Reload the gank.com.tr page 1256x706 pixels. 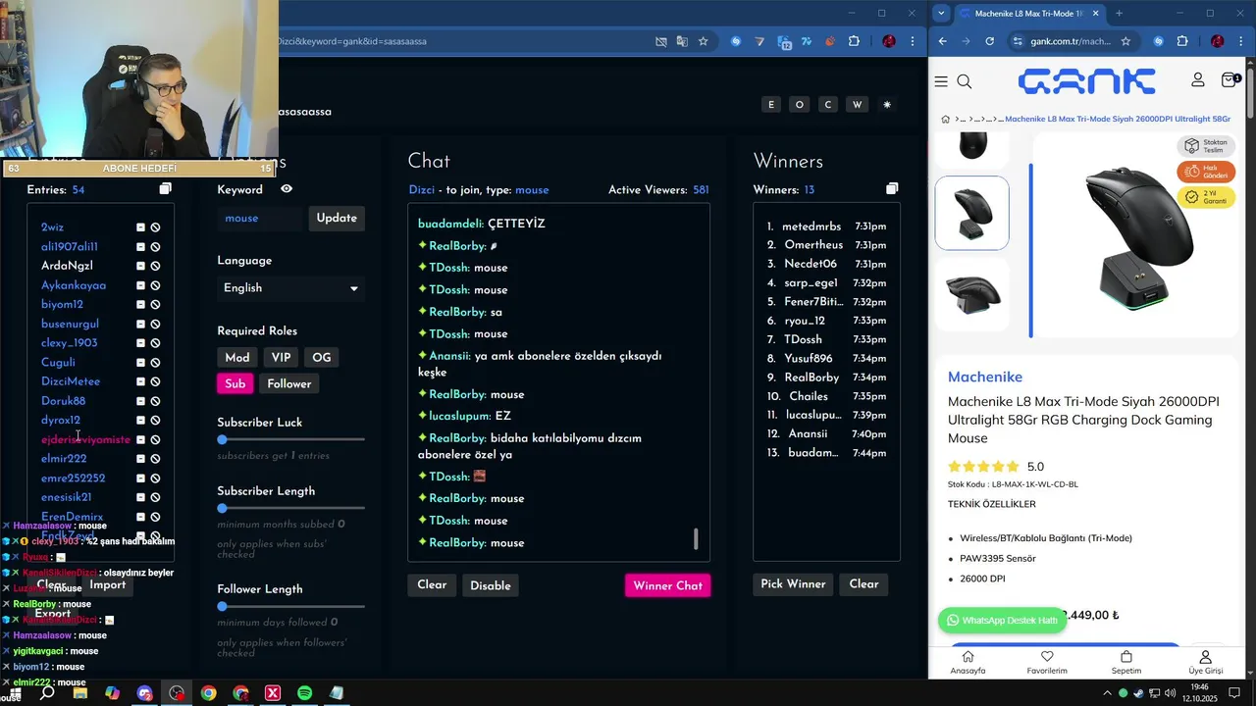click(989, 41)
